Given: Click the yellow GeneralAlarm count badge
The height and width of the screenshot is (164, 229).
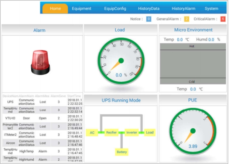Looking at the screenshot, I should (187, 19).
